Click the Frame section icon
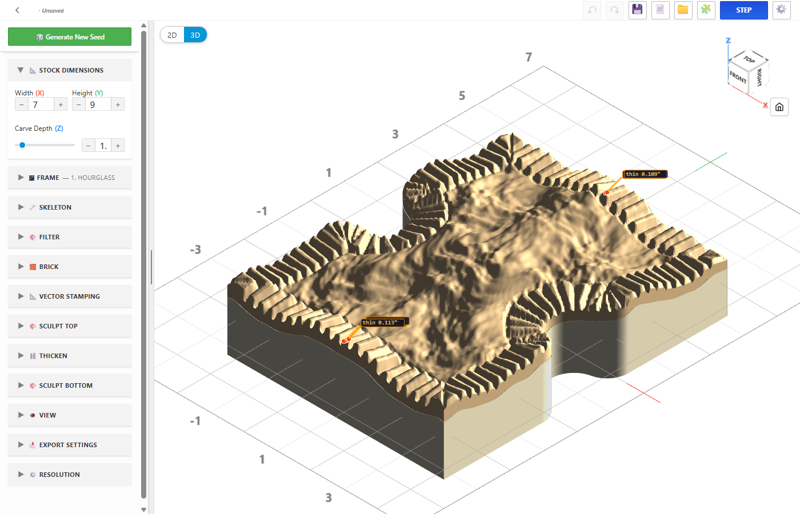800x514 pixels. [32, 178]
